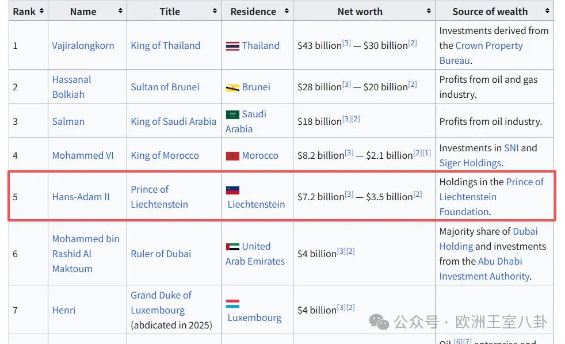This screenshot has width=565, height=344.
Task: Open reference [3] beside $43 billion
Action: tap(346, 43)
